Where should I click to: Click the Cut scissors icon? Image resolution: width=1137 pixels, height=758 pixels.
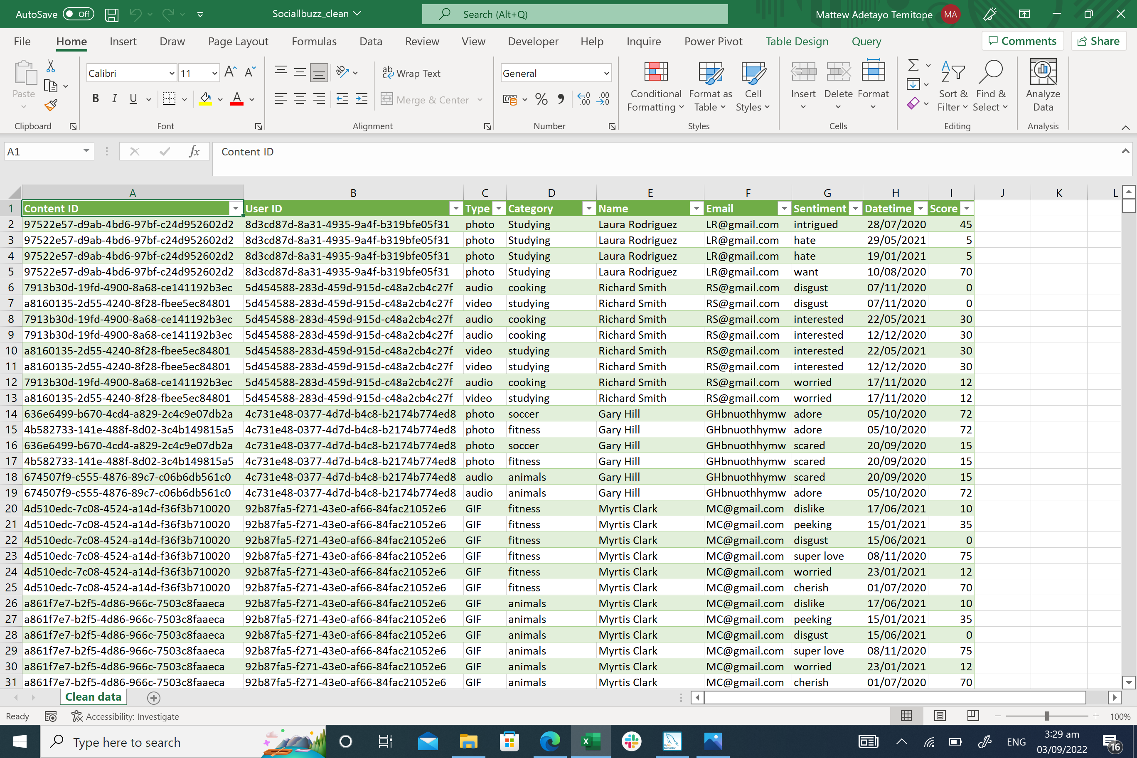51,66
